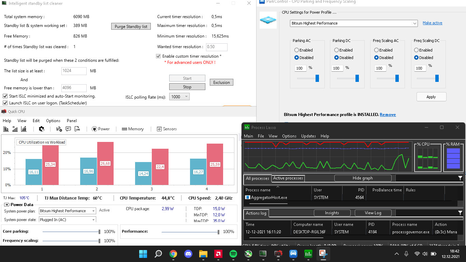The width and height of the screenshot is (466, 262).
Task: Open Spotify from the taskbar
Action: coord(233,254)
